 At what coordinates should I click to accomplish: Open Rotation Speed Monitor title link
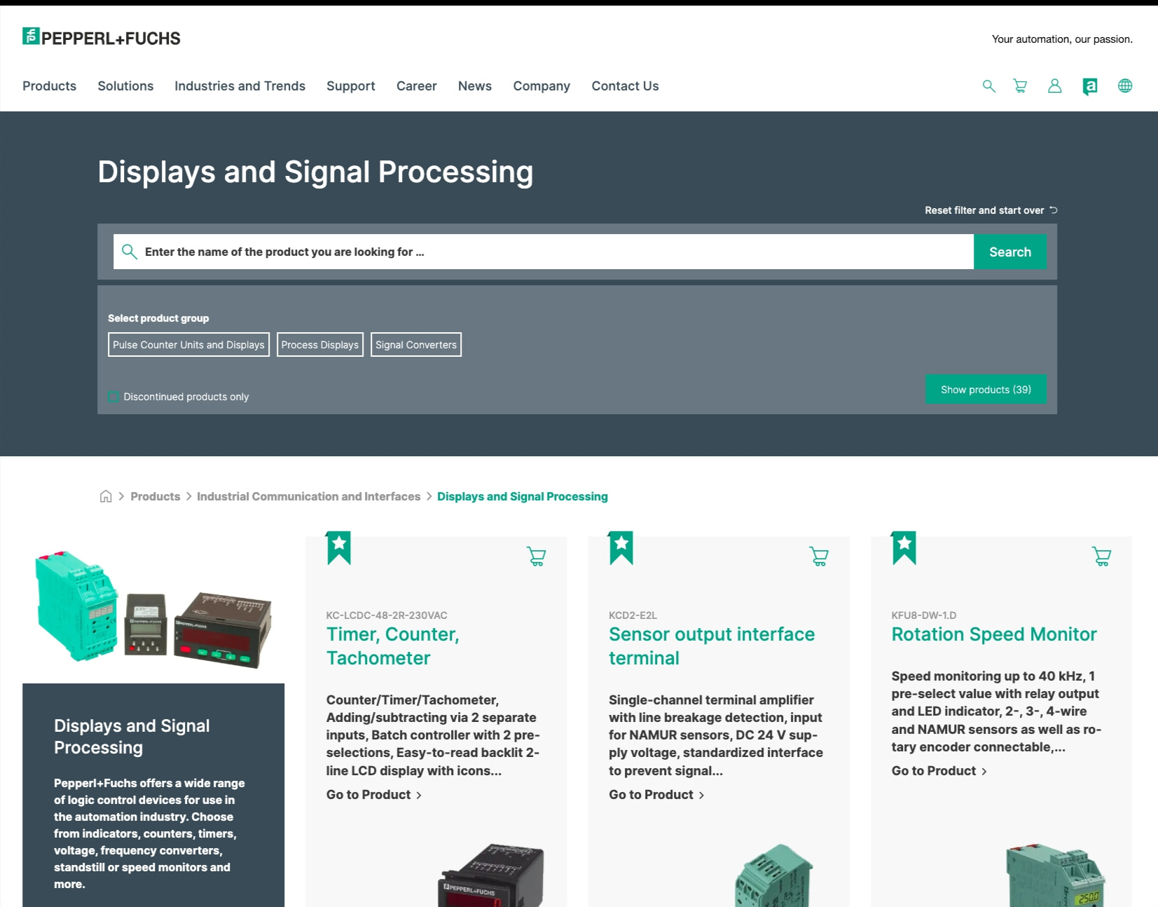click(x=994, y=634)
